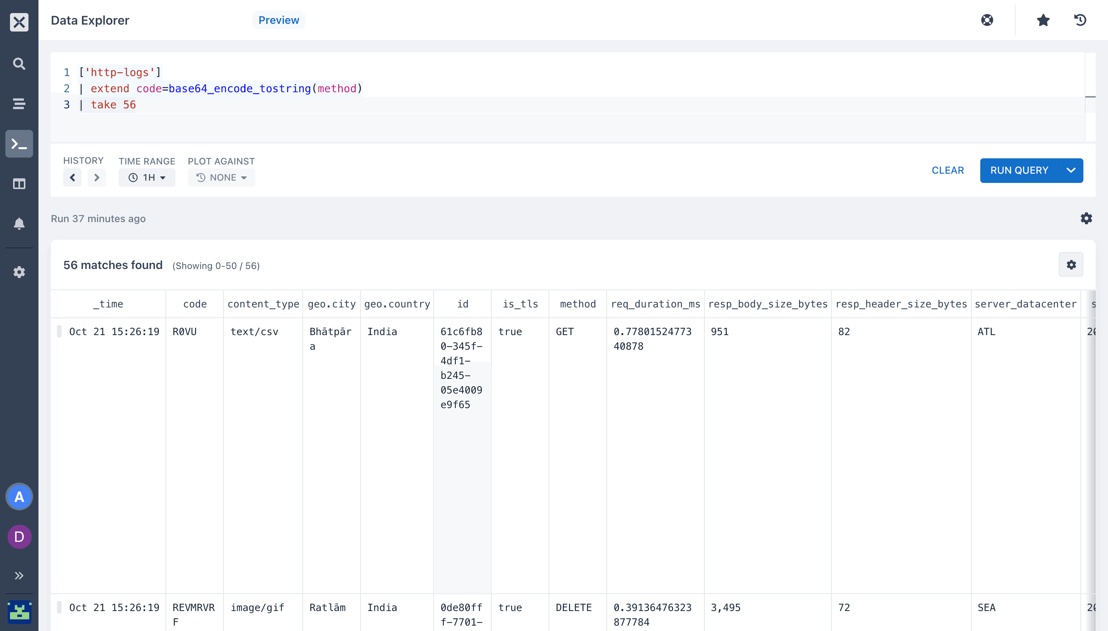The image size is (1108, 631).
Task: Go to previous query in history
Action: (x=72, y=178)
